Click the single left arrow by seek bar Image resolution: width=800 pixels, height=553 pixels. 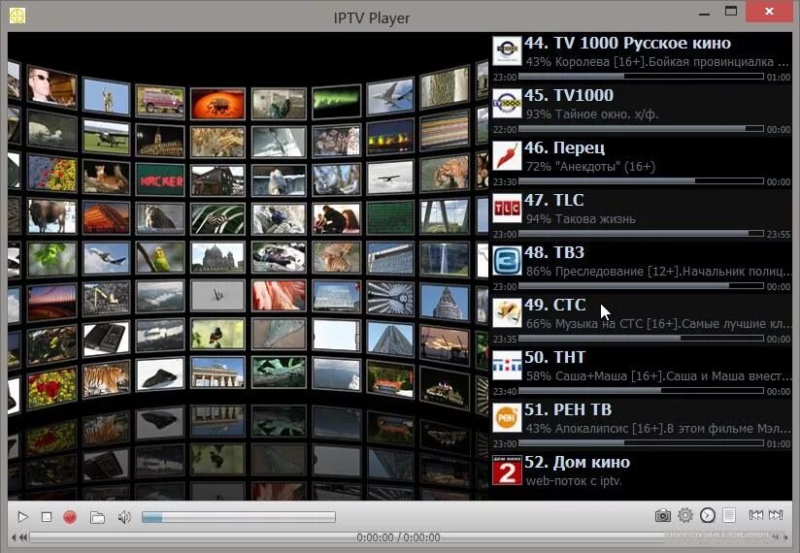(x=14, y=537)
